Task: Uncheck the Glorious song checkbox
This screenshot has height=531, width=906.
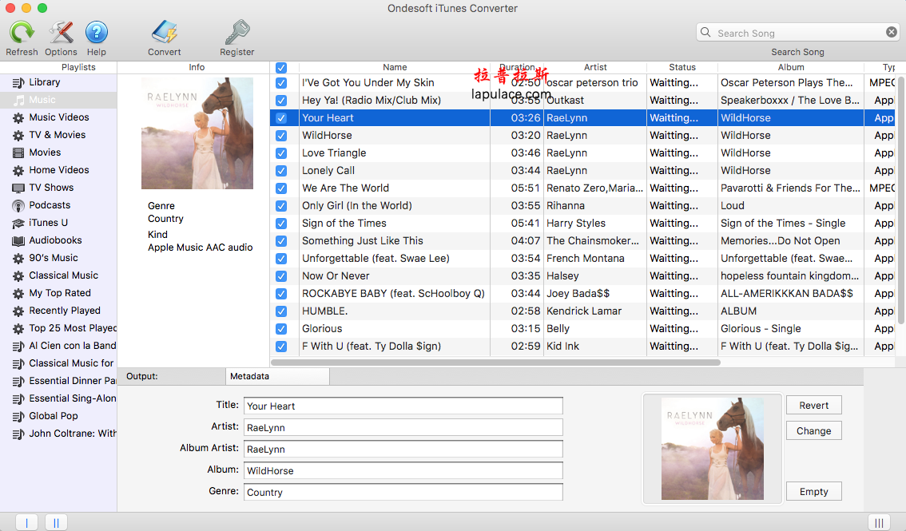Action: coord(281,329)
